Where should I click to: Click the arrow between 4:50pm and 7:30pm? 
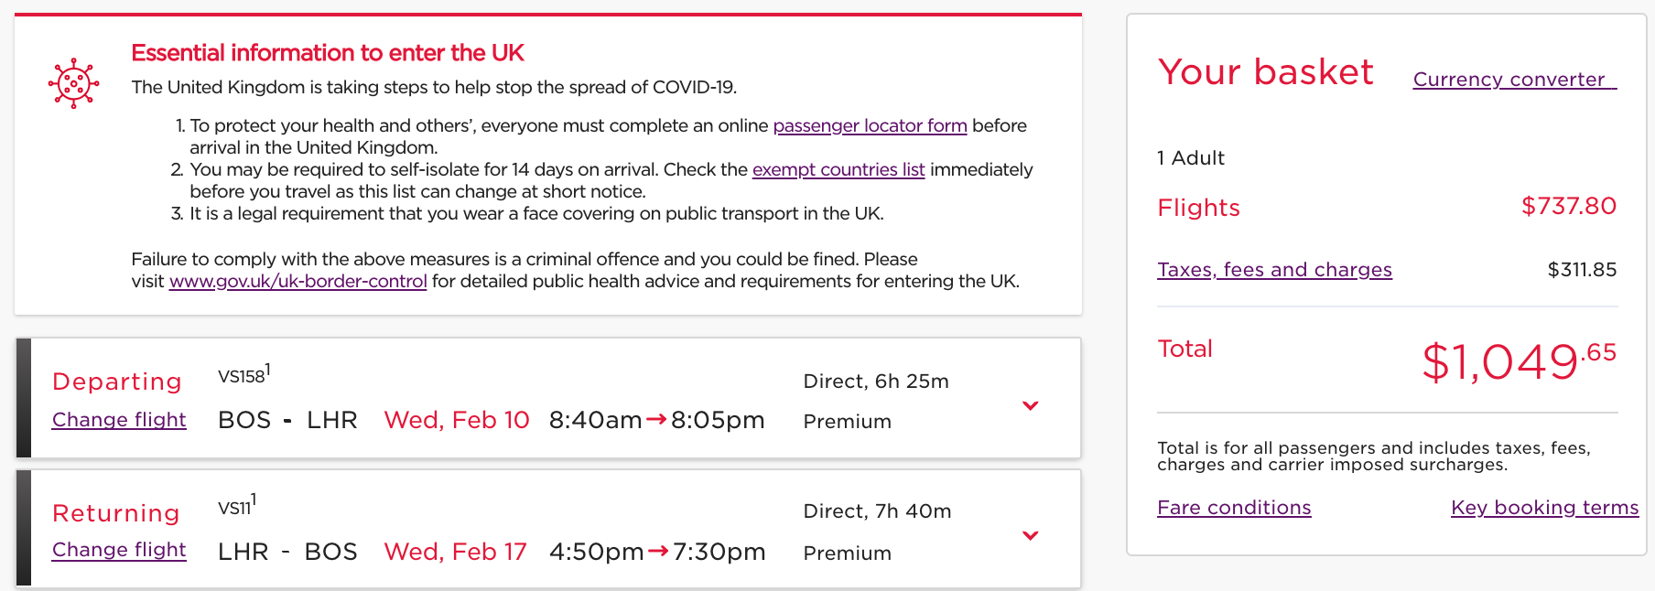pyautogui.click(x=658, y=552)
